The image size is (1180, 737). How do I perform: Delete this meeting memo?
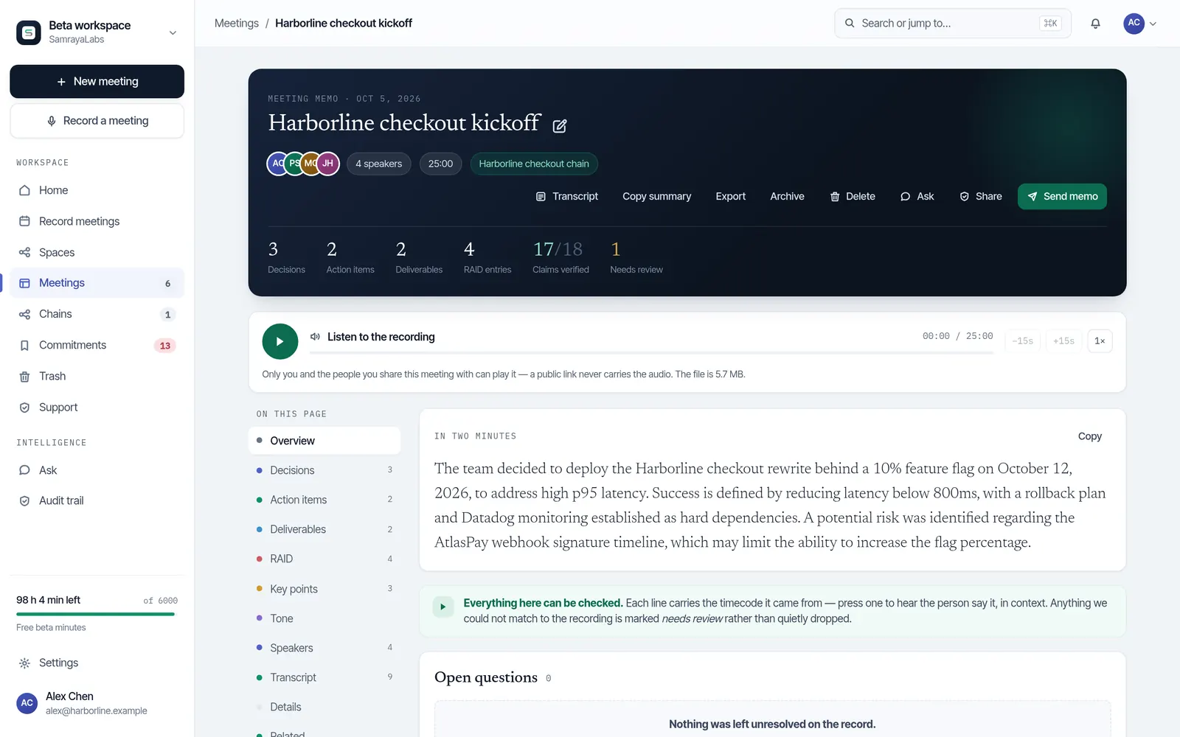[853, 196]
